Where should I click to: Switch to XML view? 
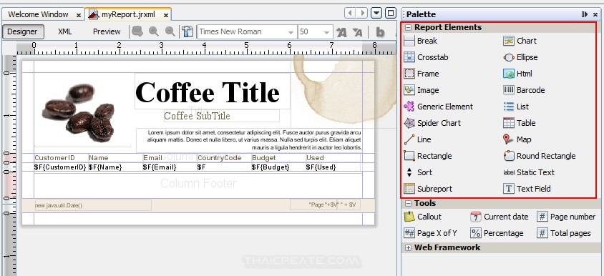[64, 31]
